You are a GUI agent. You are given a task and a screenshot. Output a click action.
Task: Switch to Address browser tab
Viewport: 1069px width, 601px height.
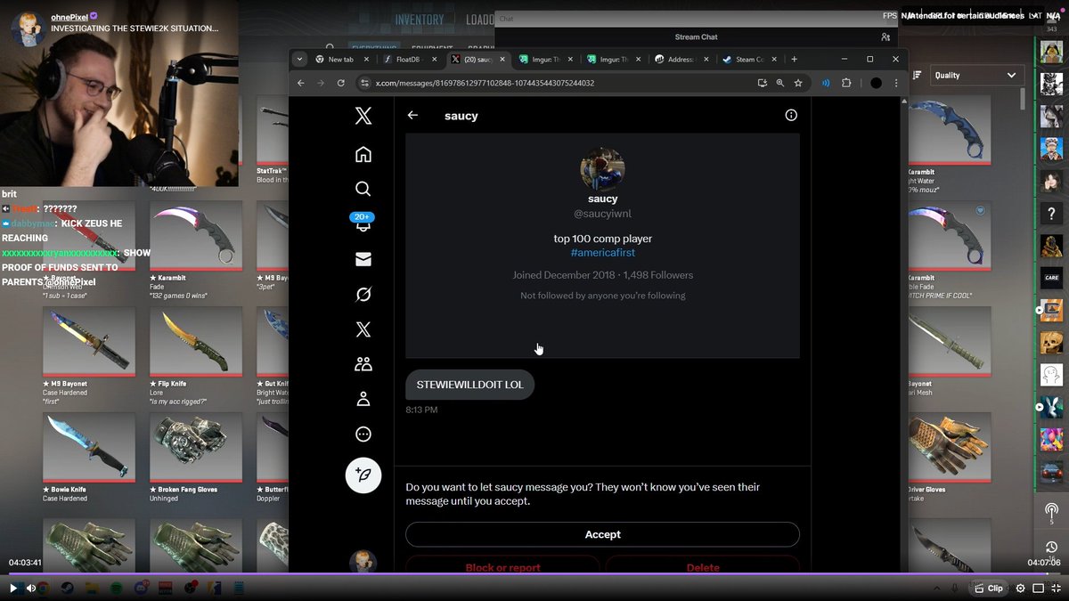click(x=680, y=60)
